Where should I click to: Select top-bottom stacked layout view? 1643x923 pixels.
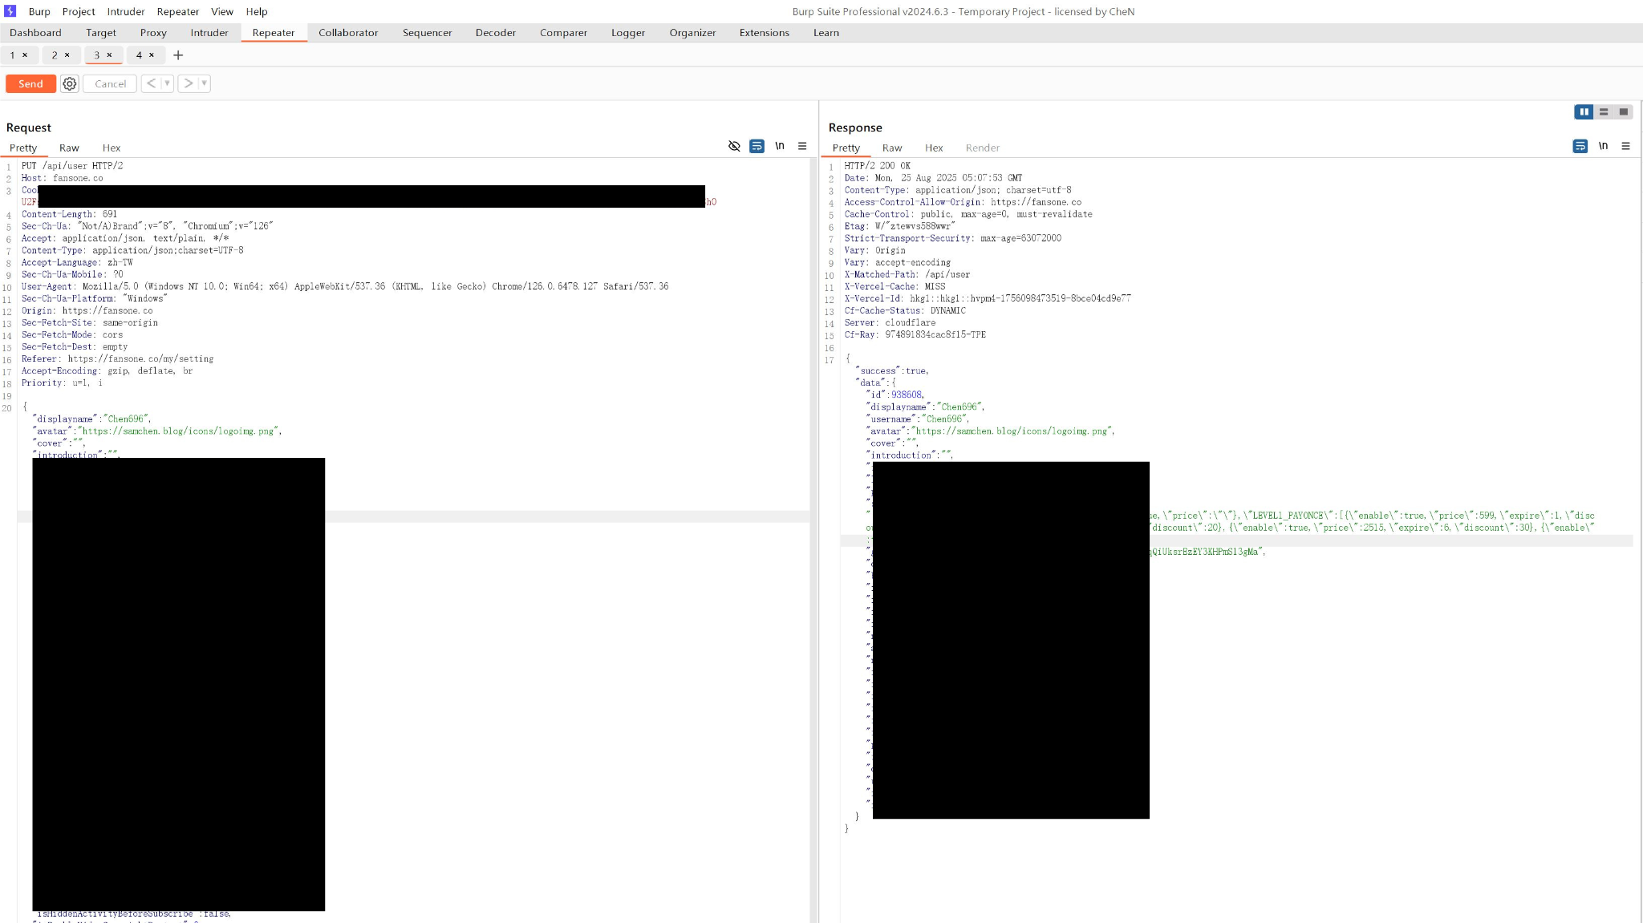pos(1604,112)
